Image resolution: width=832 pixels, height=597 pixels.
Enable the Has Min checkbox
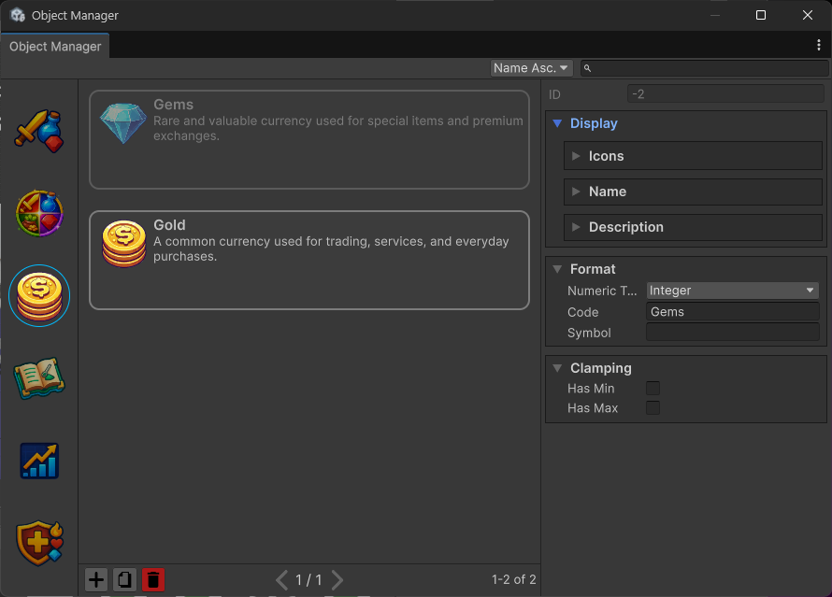[653, 389]
